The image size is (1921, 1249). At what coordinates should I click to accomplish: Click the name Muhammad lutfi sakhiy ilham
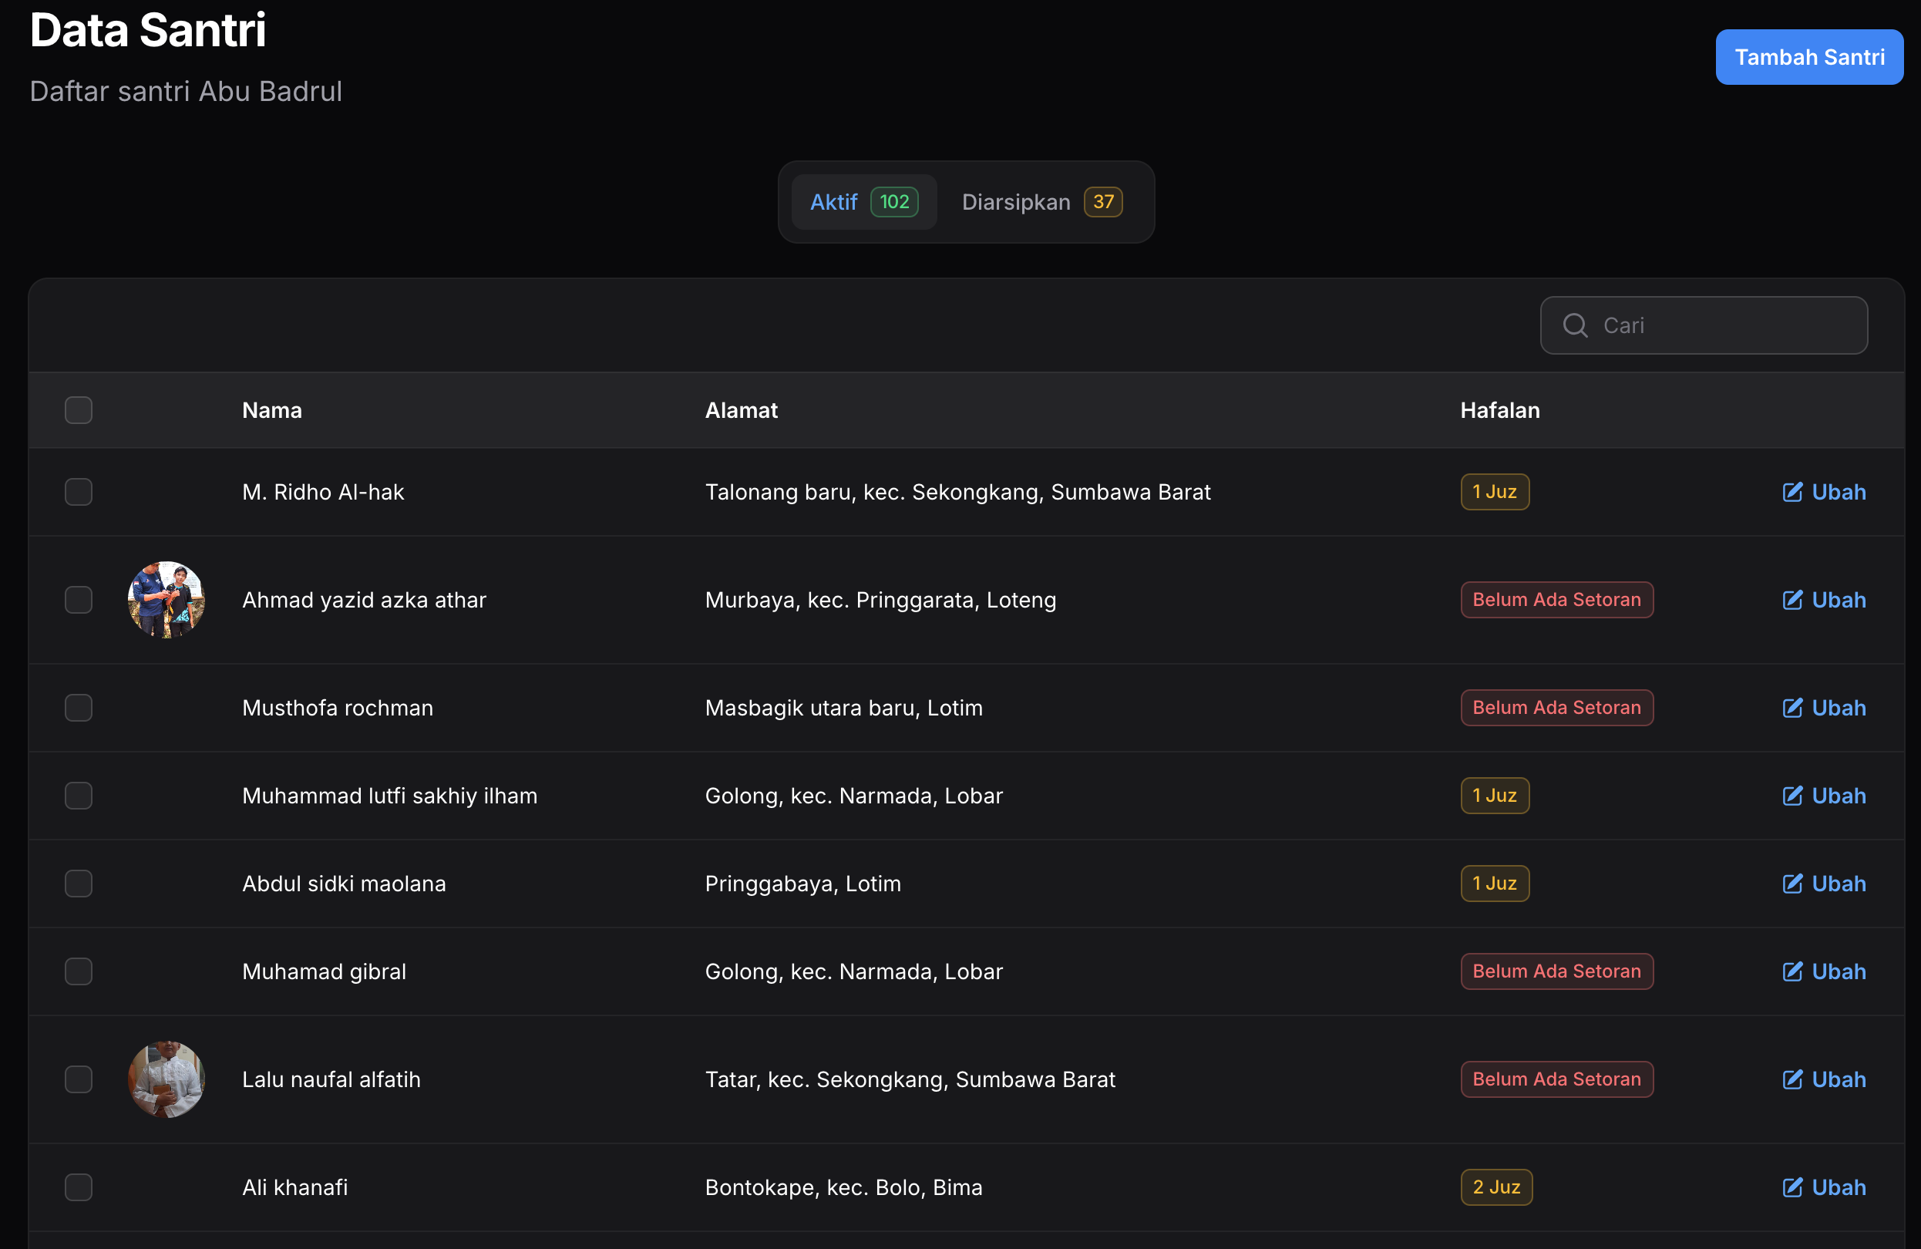pos(390,796)
